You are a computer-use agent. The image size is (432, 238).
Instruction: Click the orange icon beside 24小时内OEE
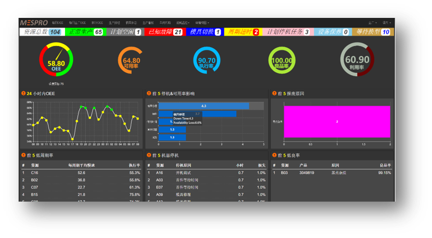pyautogui.click(x=23, y=94)
